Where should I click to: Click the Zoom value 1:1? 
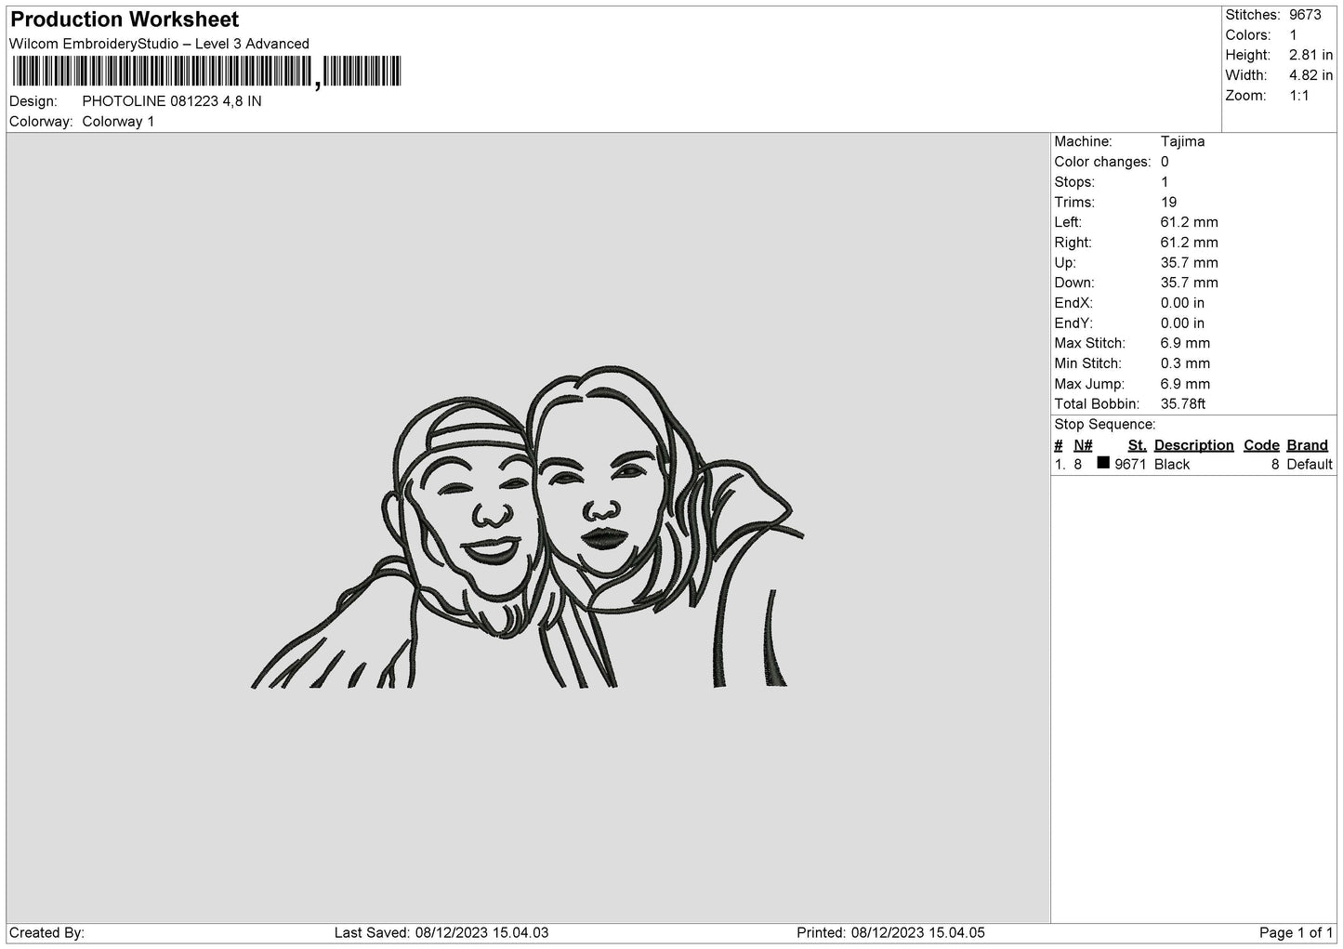(x=1298, y=96)
